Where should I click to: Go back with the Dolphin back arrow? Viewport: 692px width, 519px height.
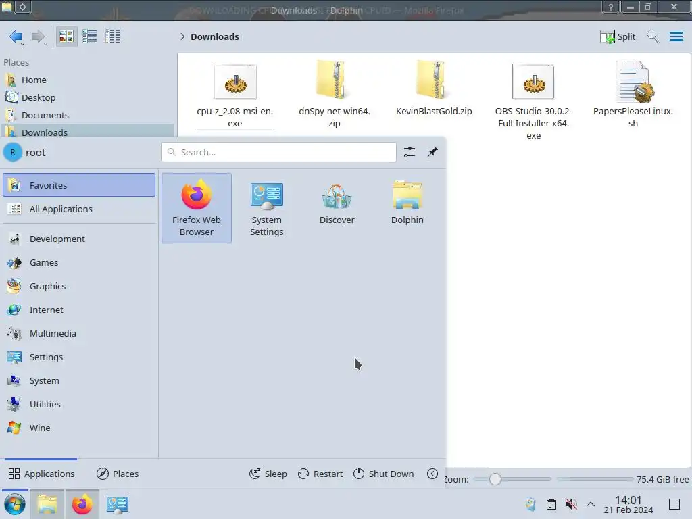pos(16,36)
